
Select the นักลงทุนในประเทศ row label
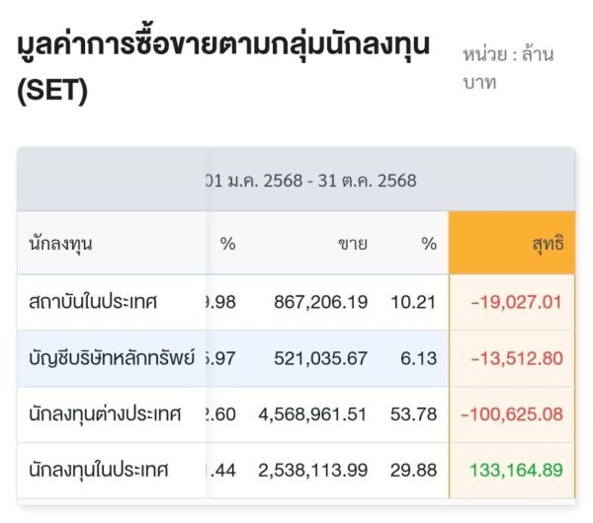tap(98, 470)
